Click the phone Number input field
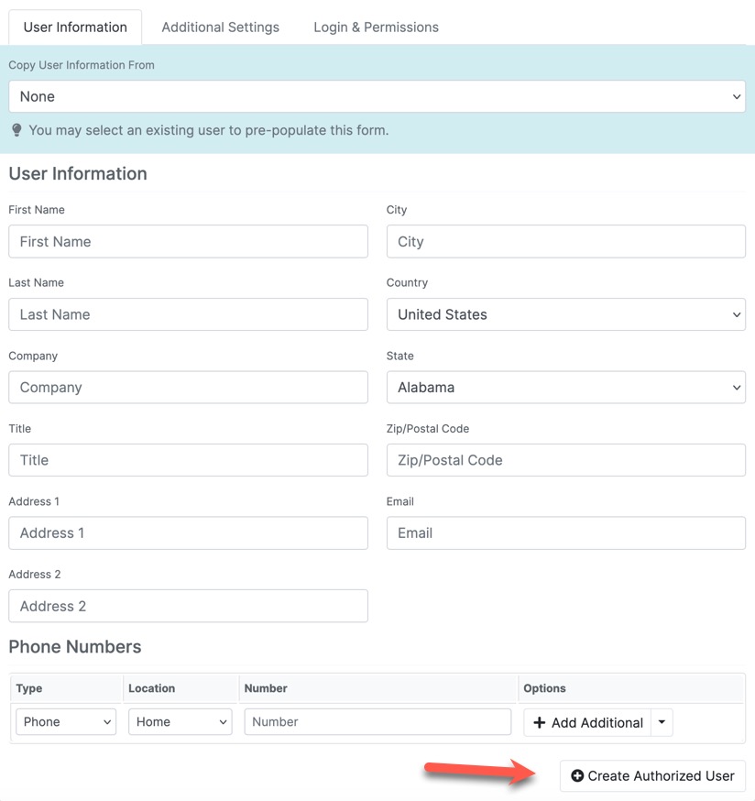Screen dimensions: 755x801 [377, 721]
